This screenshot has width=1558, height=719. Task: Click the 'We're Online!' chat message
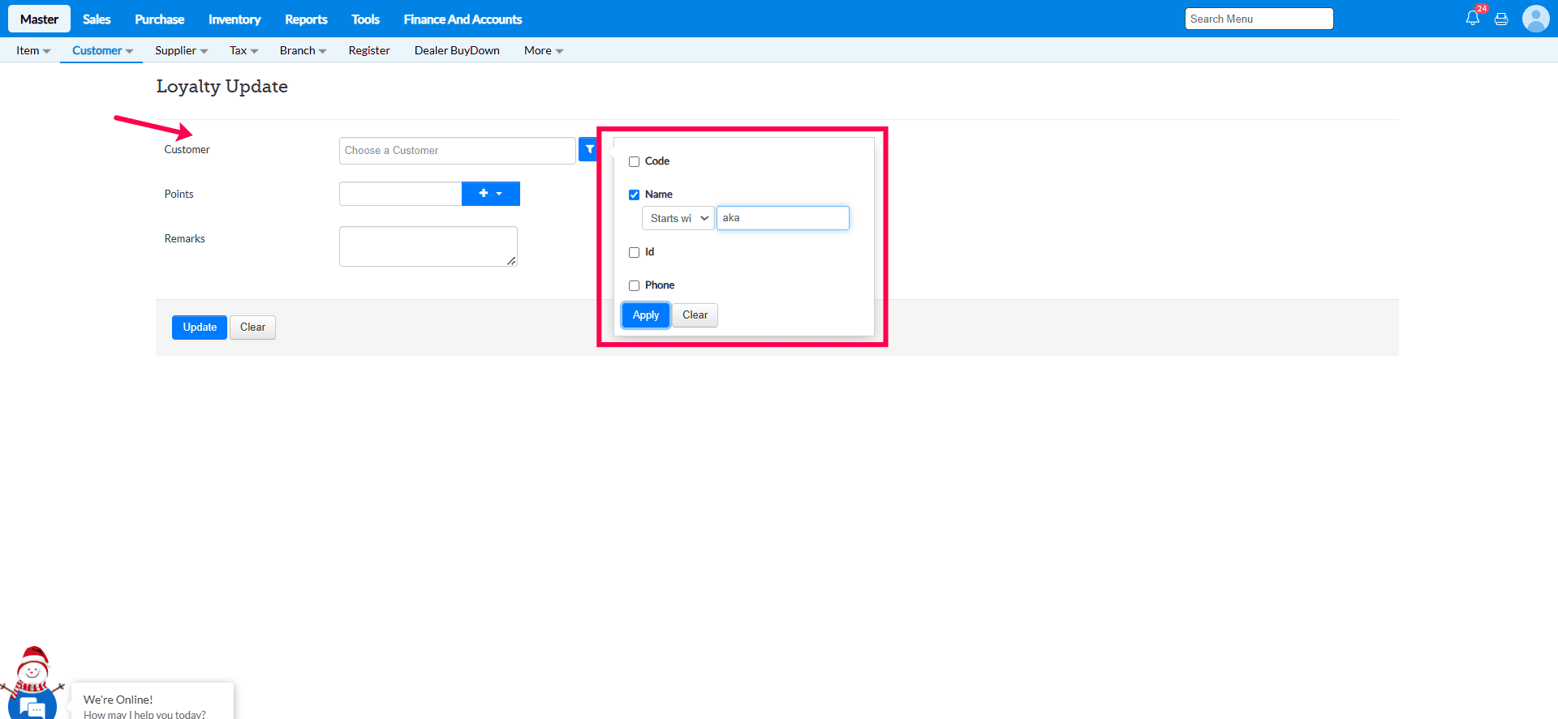(x=118, y=700)
